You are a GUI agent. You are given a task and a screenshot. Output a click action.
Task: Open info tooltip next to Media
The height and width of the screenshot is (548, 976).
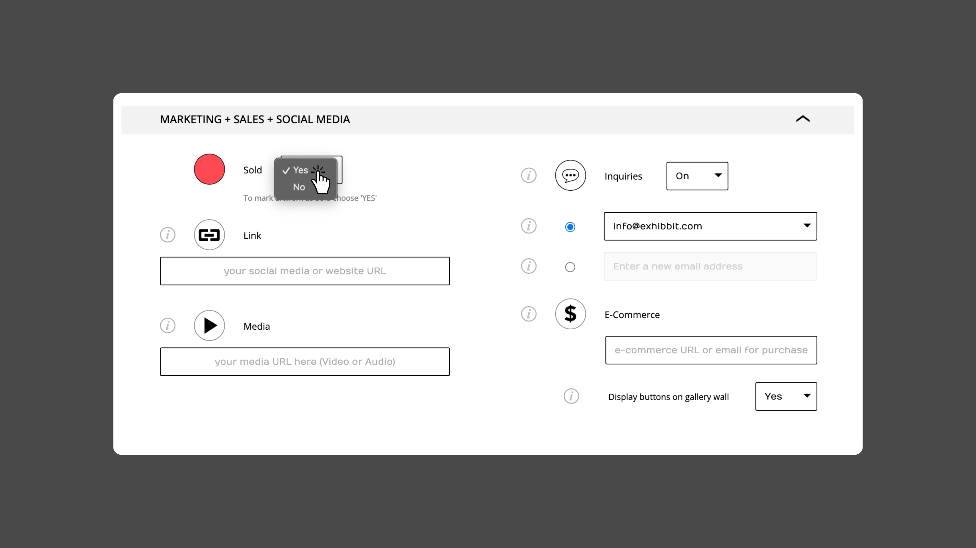click(167, 325)
